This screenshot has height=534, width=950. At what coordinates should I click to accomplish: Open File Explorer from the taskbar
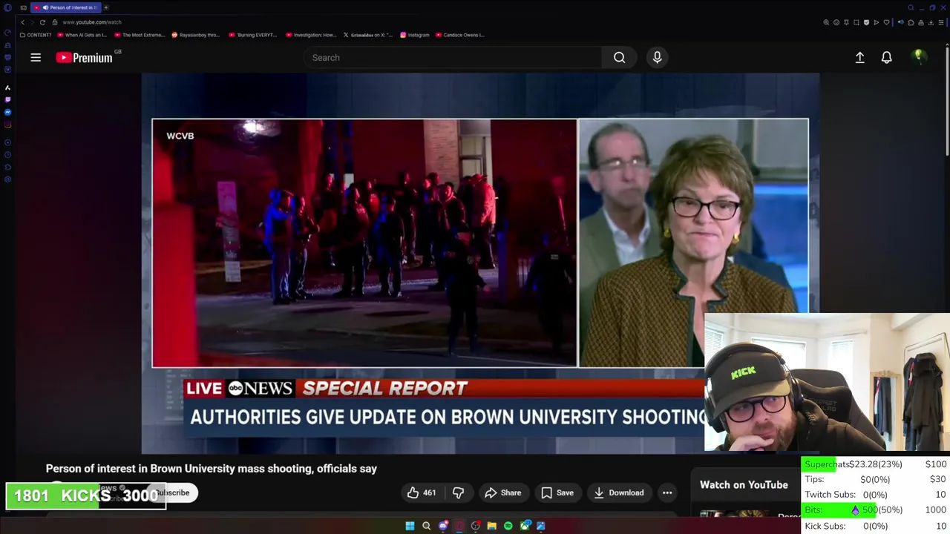[x=491, y=526]
